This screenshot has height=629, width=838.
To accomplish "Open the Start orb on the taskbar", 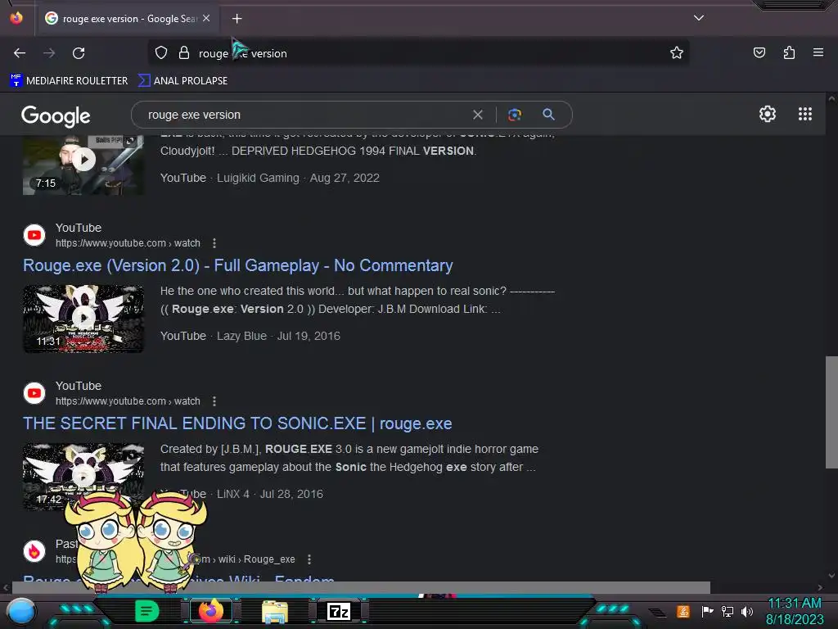I will (20, 611).
